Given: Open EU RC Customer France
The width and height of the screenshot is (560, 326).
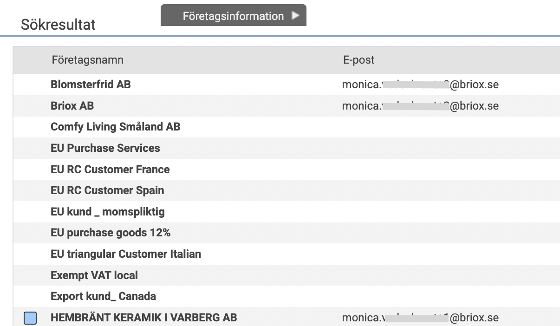Looking at the screenshot, I should (x=110, y=170).
